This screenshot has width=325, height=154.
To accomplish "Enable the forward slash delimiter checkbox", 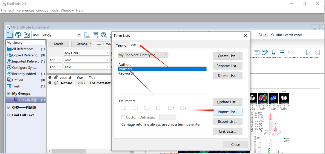I will click(x=182, y=108).
